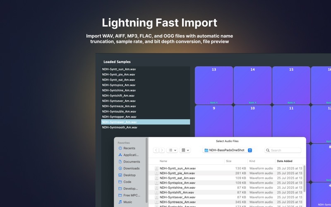Click the Code folder icon in sidebar
Viewport: 331px width, 207px height.
120,182
